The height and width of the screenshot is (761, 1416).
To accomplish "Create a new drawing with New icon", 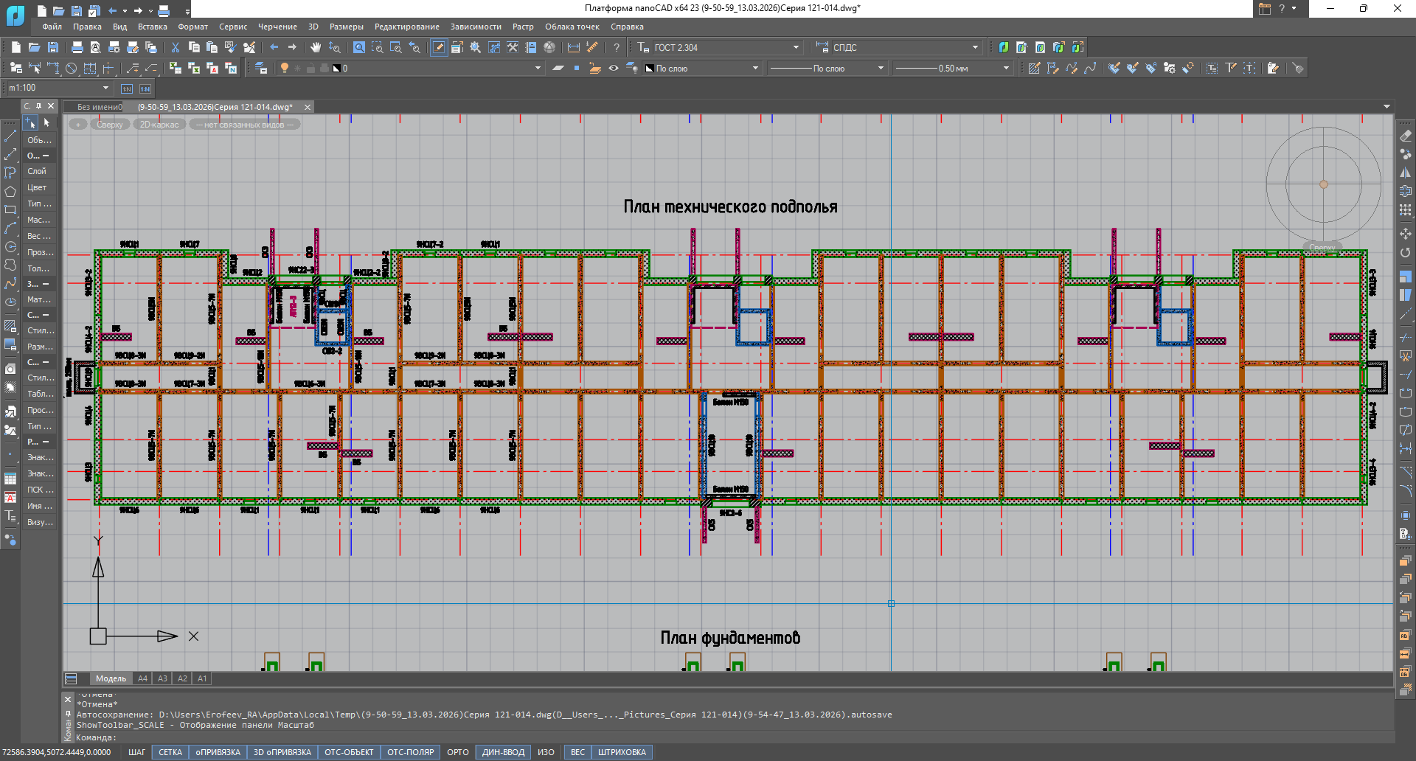I will tap(16, 47).
